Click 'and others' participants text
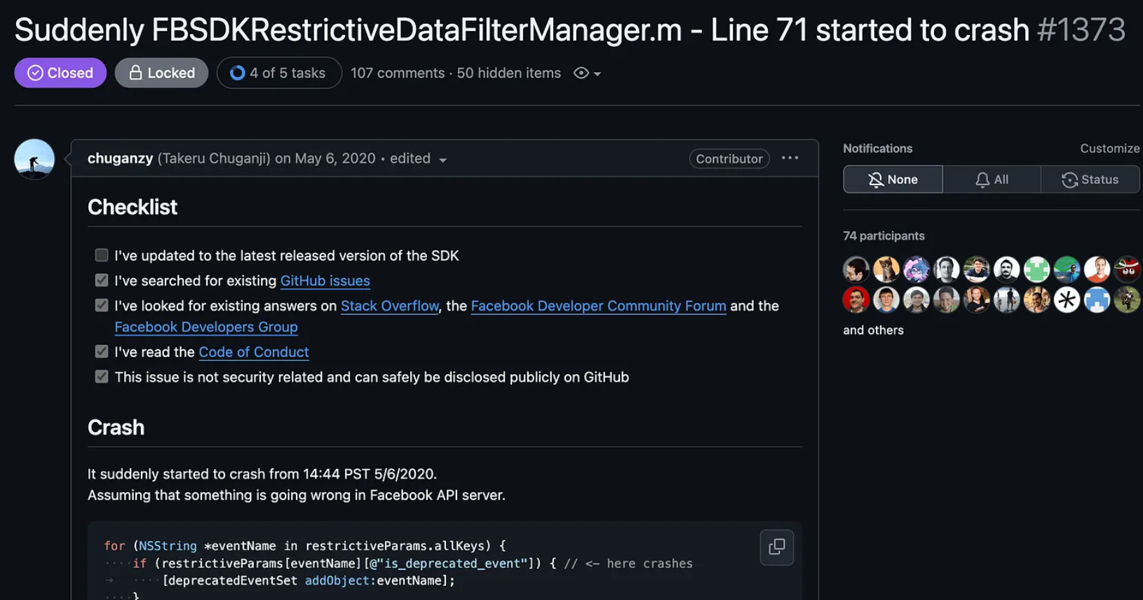 pyautogui.click(x=873, y=330)
